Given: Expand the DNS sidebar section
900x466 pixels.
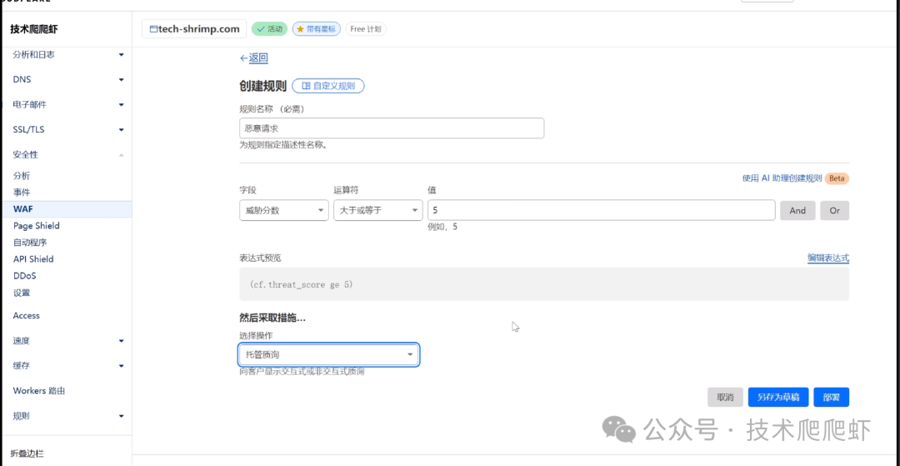Looking at the screenshot, I should click(67, 79).
